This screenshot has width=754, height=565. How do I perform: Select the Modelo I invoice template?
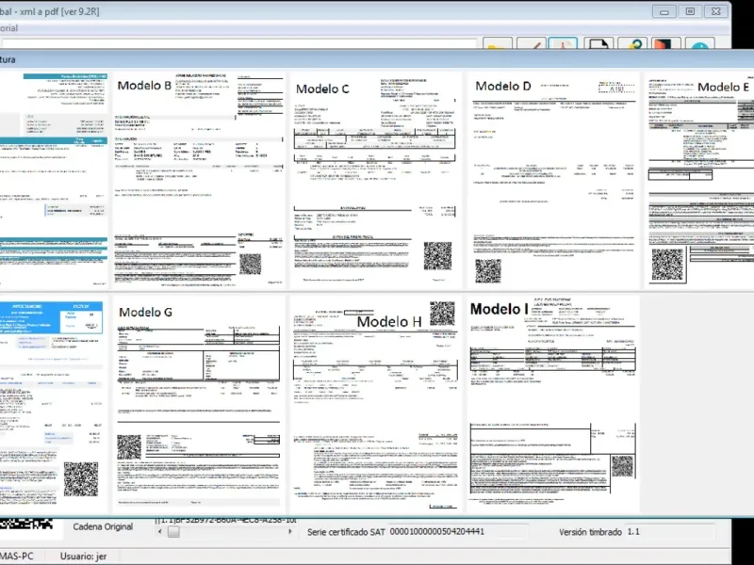coord(553,405)
